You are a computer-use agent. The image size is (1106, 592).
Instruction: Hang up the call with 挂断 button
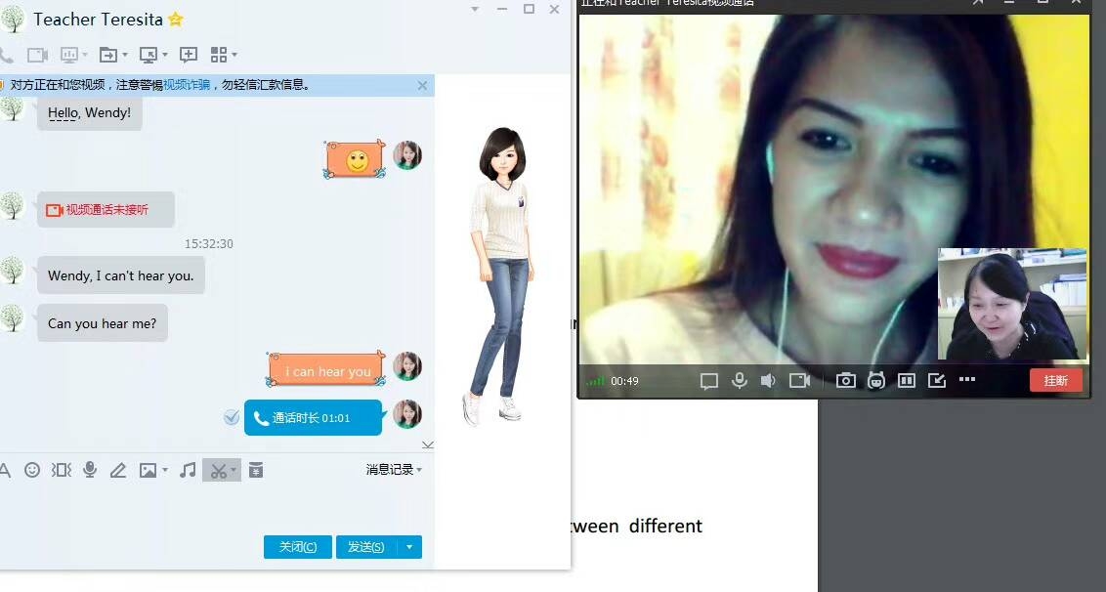[x=1055, y=380]
